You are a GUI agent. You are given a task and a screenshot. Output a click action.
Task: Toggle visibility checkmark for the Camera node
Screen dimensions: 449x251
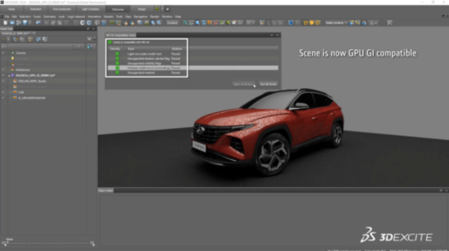[3, 53]
